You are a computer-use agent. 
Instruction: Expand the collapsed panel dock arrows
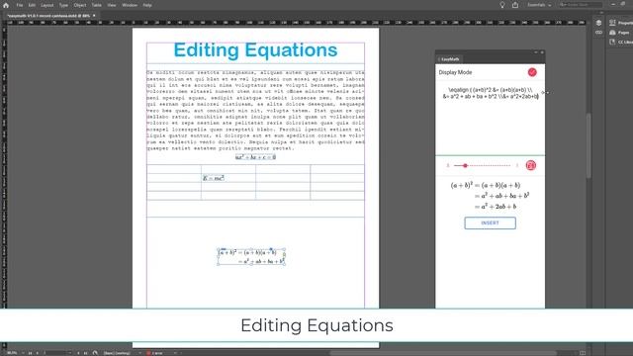tap(601, 13)
